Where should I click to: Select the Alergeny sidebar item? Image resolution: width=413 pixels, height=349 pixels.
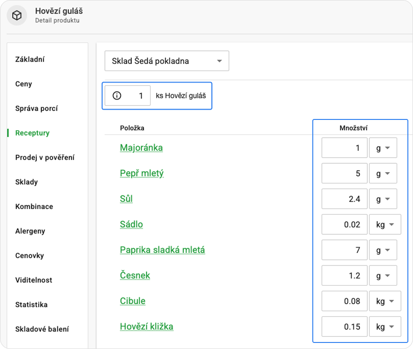30,231
